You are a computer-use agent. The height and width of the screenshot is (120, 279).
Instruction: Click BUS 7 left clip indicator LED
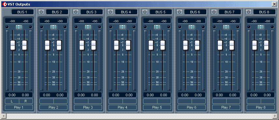214,27
